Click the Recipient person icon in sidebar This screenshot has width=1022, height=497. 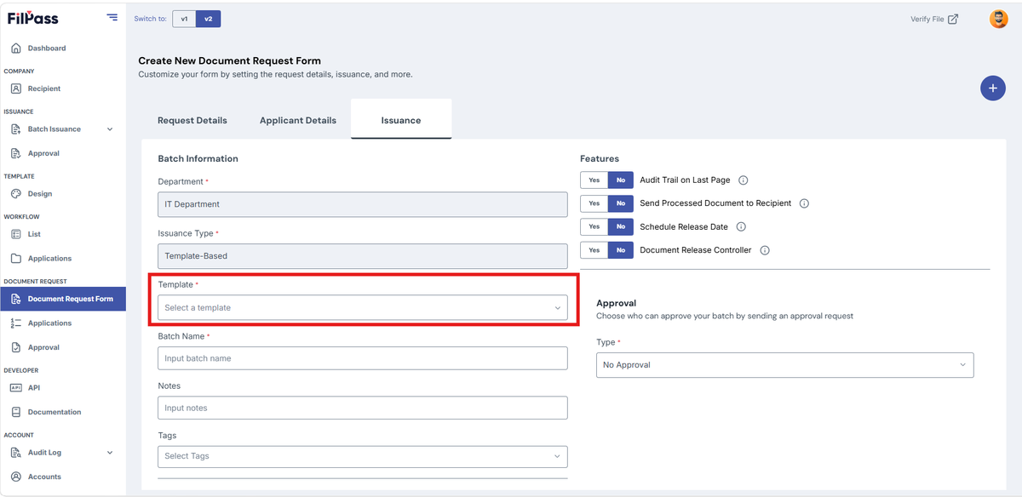15,89
